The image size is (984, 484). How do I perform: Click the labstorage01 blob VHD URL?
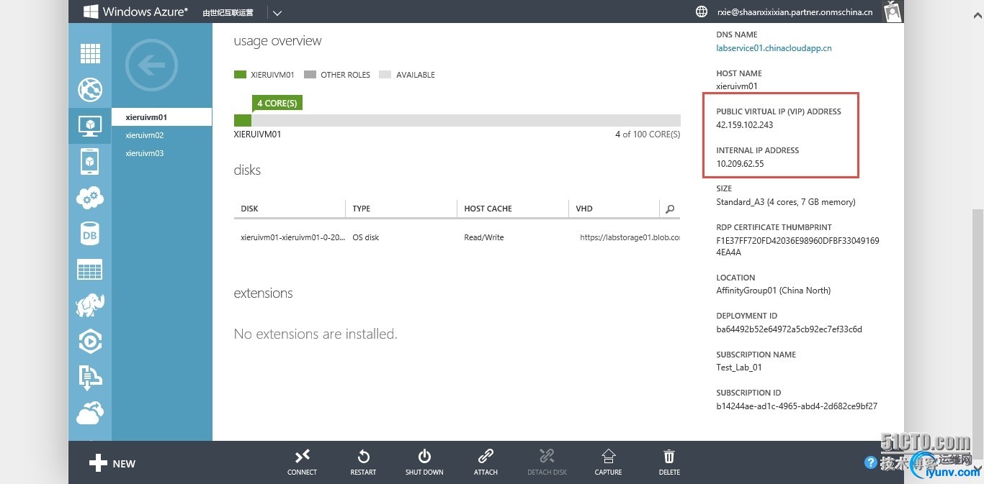pyautogui.click(x=630, y=237)
